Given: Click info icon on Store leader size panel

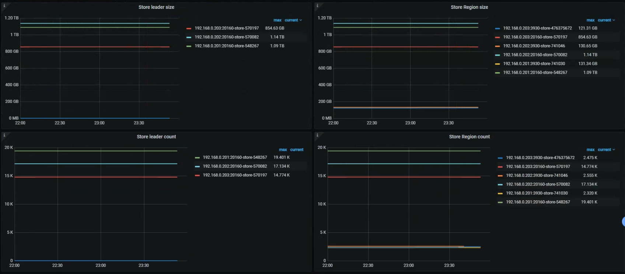Looking at the screenshot, I should (4, 6).
